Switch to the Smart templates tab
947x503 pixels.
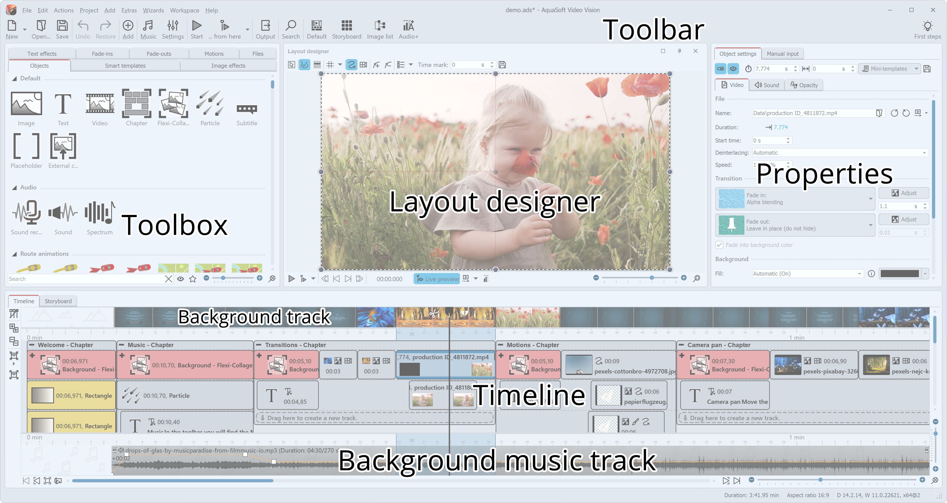(x=125, y=65)
